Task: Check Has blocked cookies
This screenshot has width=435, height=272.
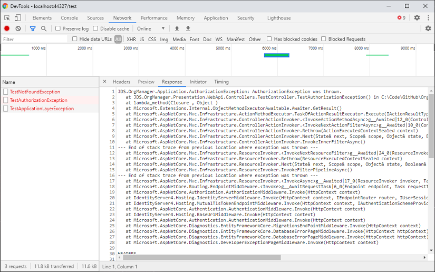Action: [x=269, y=39]
